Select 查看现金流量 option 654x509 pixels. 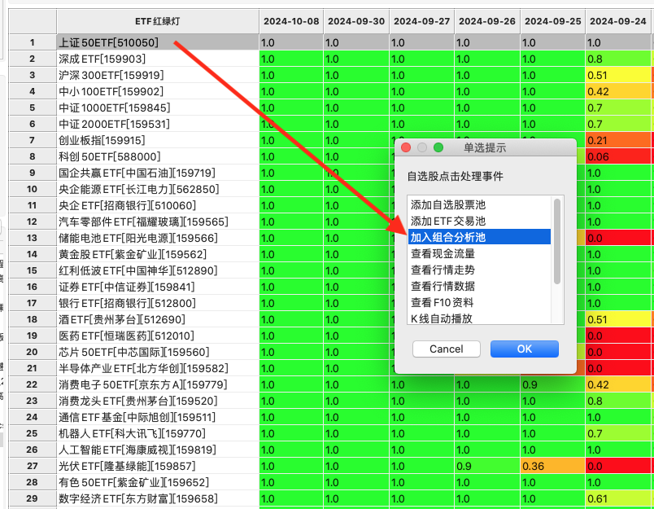pos(479,253)
